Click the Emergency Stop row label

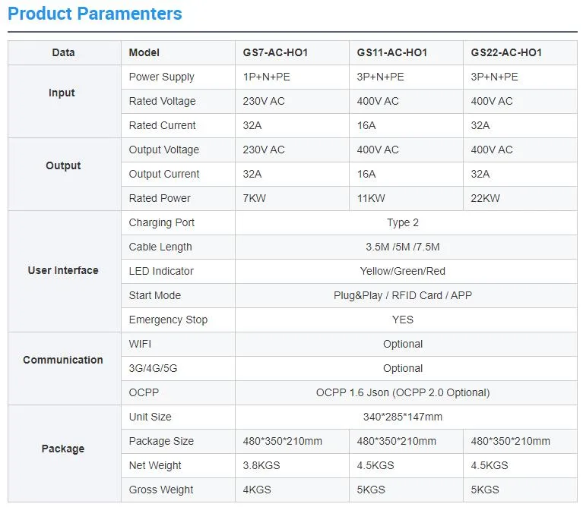coord(168,320)
